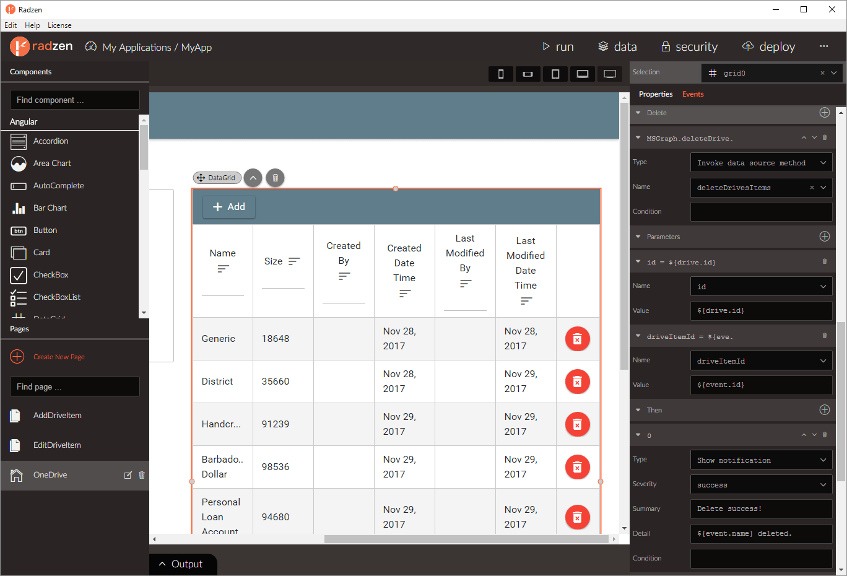This screenshot has height=576, width=847.
Task: Click the Summary field with Delete success!
Action: (762, 509)
